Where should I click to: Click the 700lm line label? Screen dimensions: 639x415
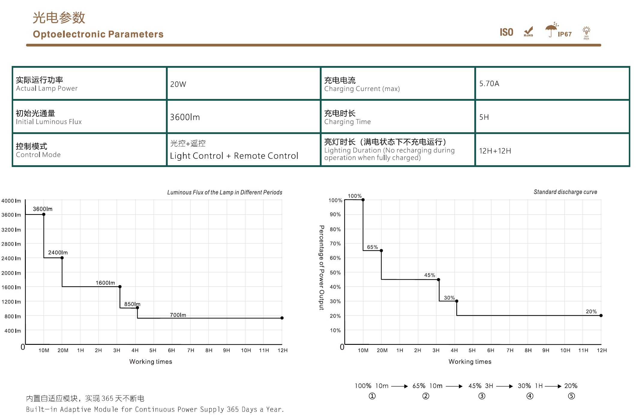point(178,315)
